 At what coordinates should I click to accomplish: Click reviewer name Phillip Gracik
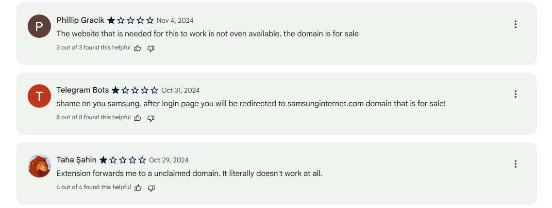click(x=80, y=20)
